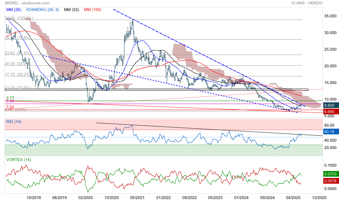Click the red 0.0578 vortex value tag
The image size is (339, 201).
331,181
